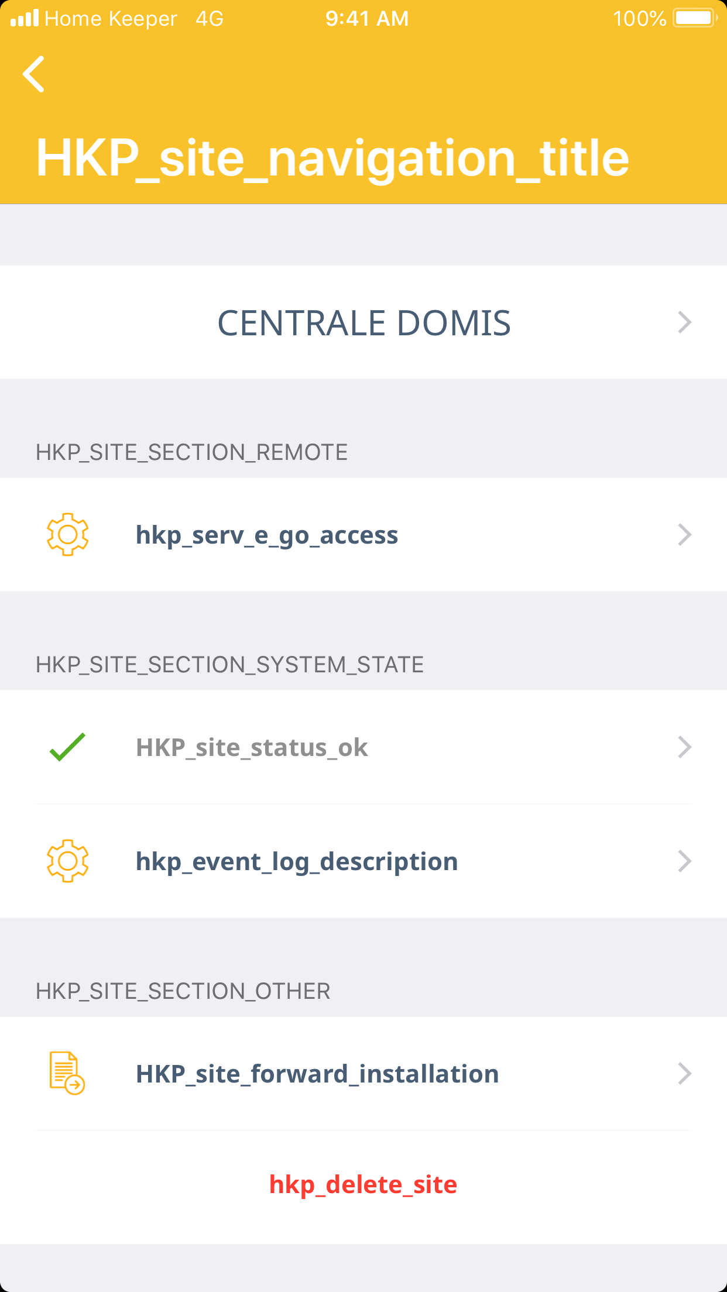Screen dimensions: 727x1292
Task: Select HKP_site_status_ok label
Action: click(252, 747)
